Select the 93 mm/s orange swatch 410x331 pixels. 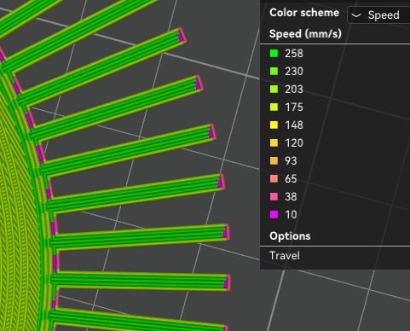coord(274,161)
